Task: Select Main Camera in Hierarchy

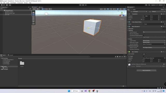Action: pos(10,12)
